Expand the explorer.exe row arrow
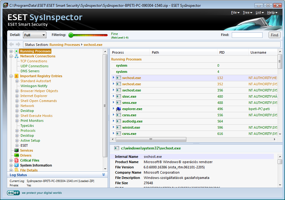 pyautogui.click(x=114, y=109)
